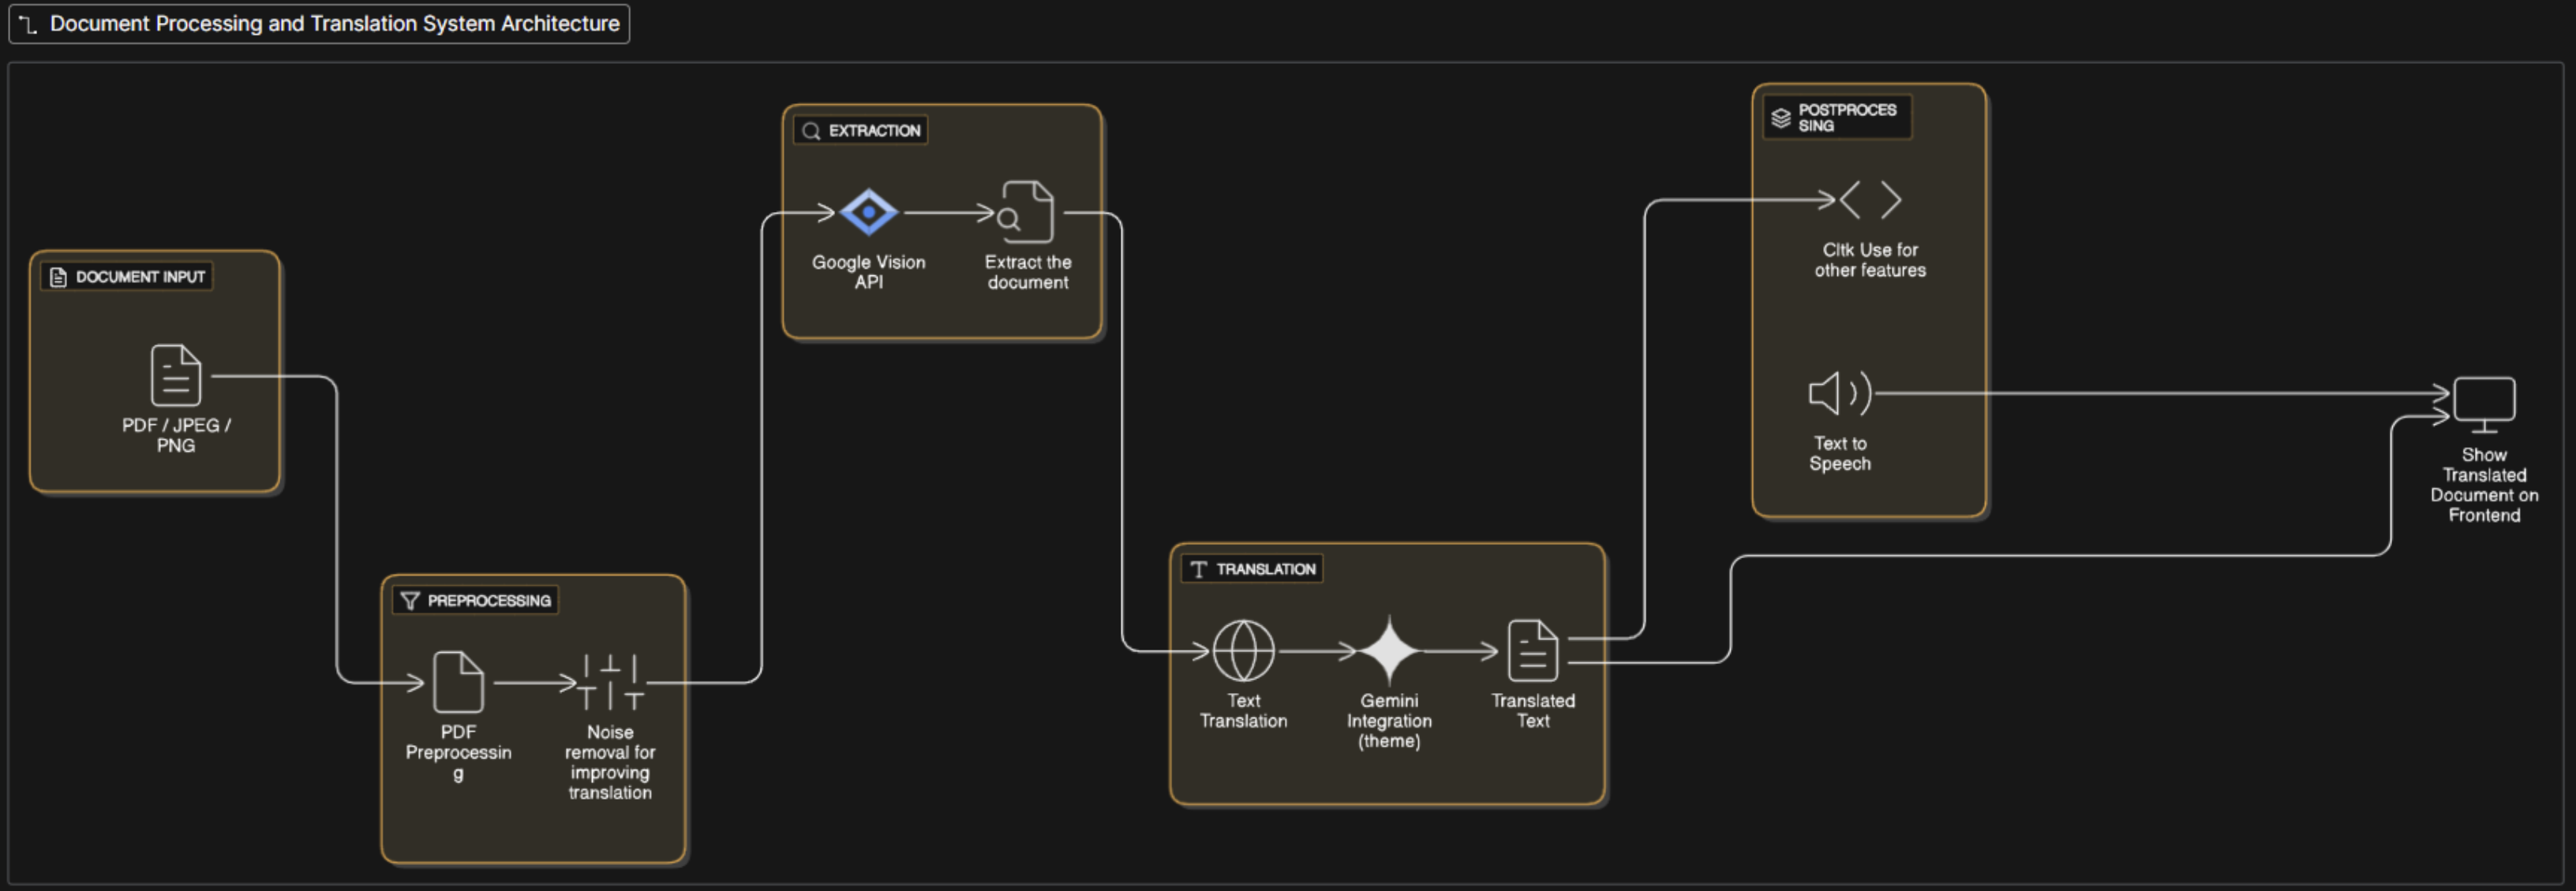Select the Google Vision API diamond icon
The image size is (2576, 891).
868,212
